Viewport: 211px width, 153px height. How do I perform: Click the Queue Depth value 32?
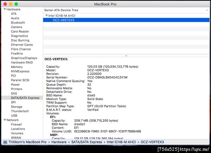(x=89, y=84)
